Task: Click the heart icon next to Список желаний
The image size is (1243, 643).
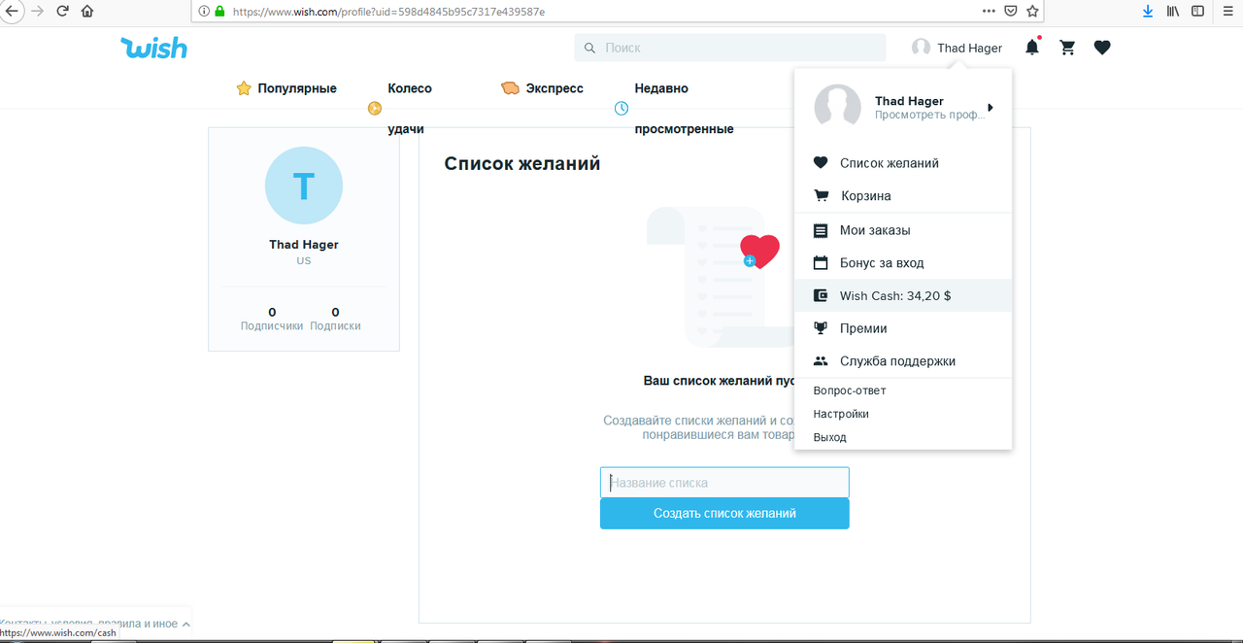Action: tap(821, 163)
